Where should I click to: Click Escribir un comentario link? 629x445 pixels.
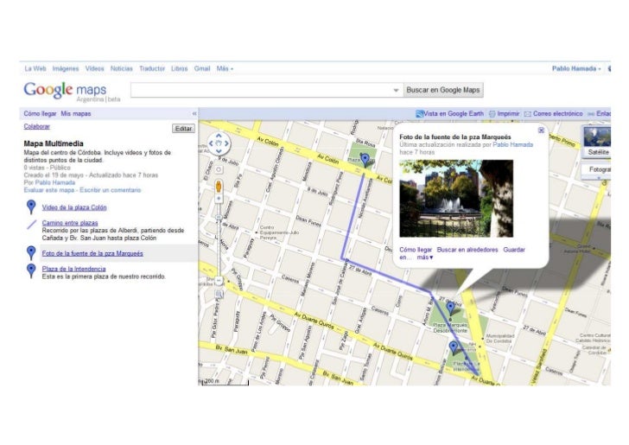111,190
